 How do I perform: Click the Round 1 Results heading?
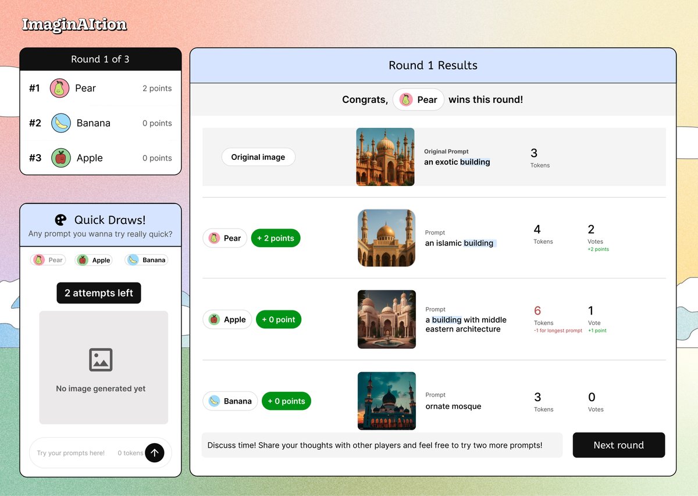pos(433,65)
